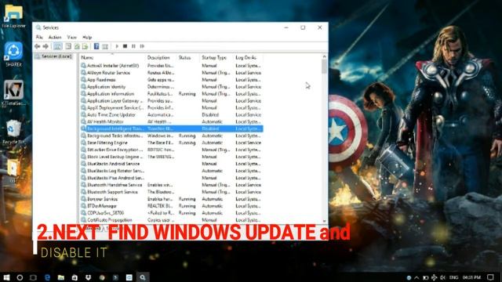
Task: Select the CDPUserSvc service row
Action: pyautogui.click(x=171, y=213)
